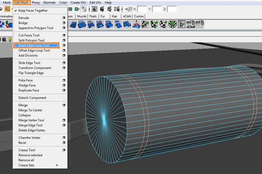The height and width of the screenshot is (174, 262).
Task: Click the blue mesh icon with yellow points
Action: (x=91, y=24)
